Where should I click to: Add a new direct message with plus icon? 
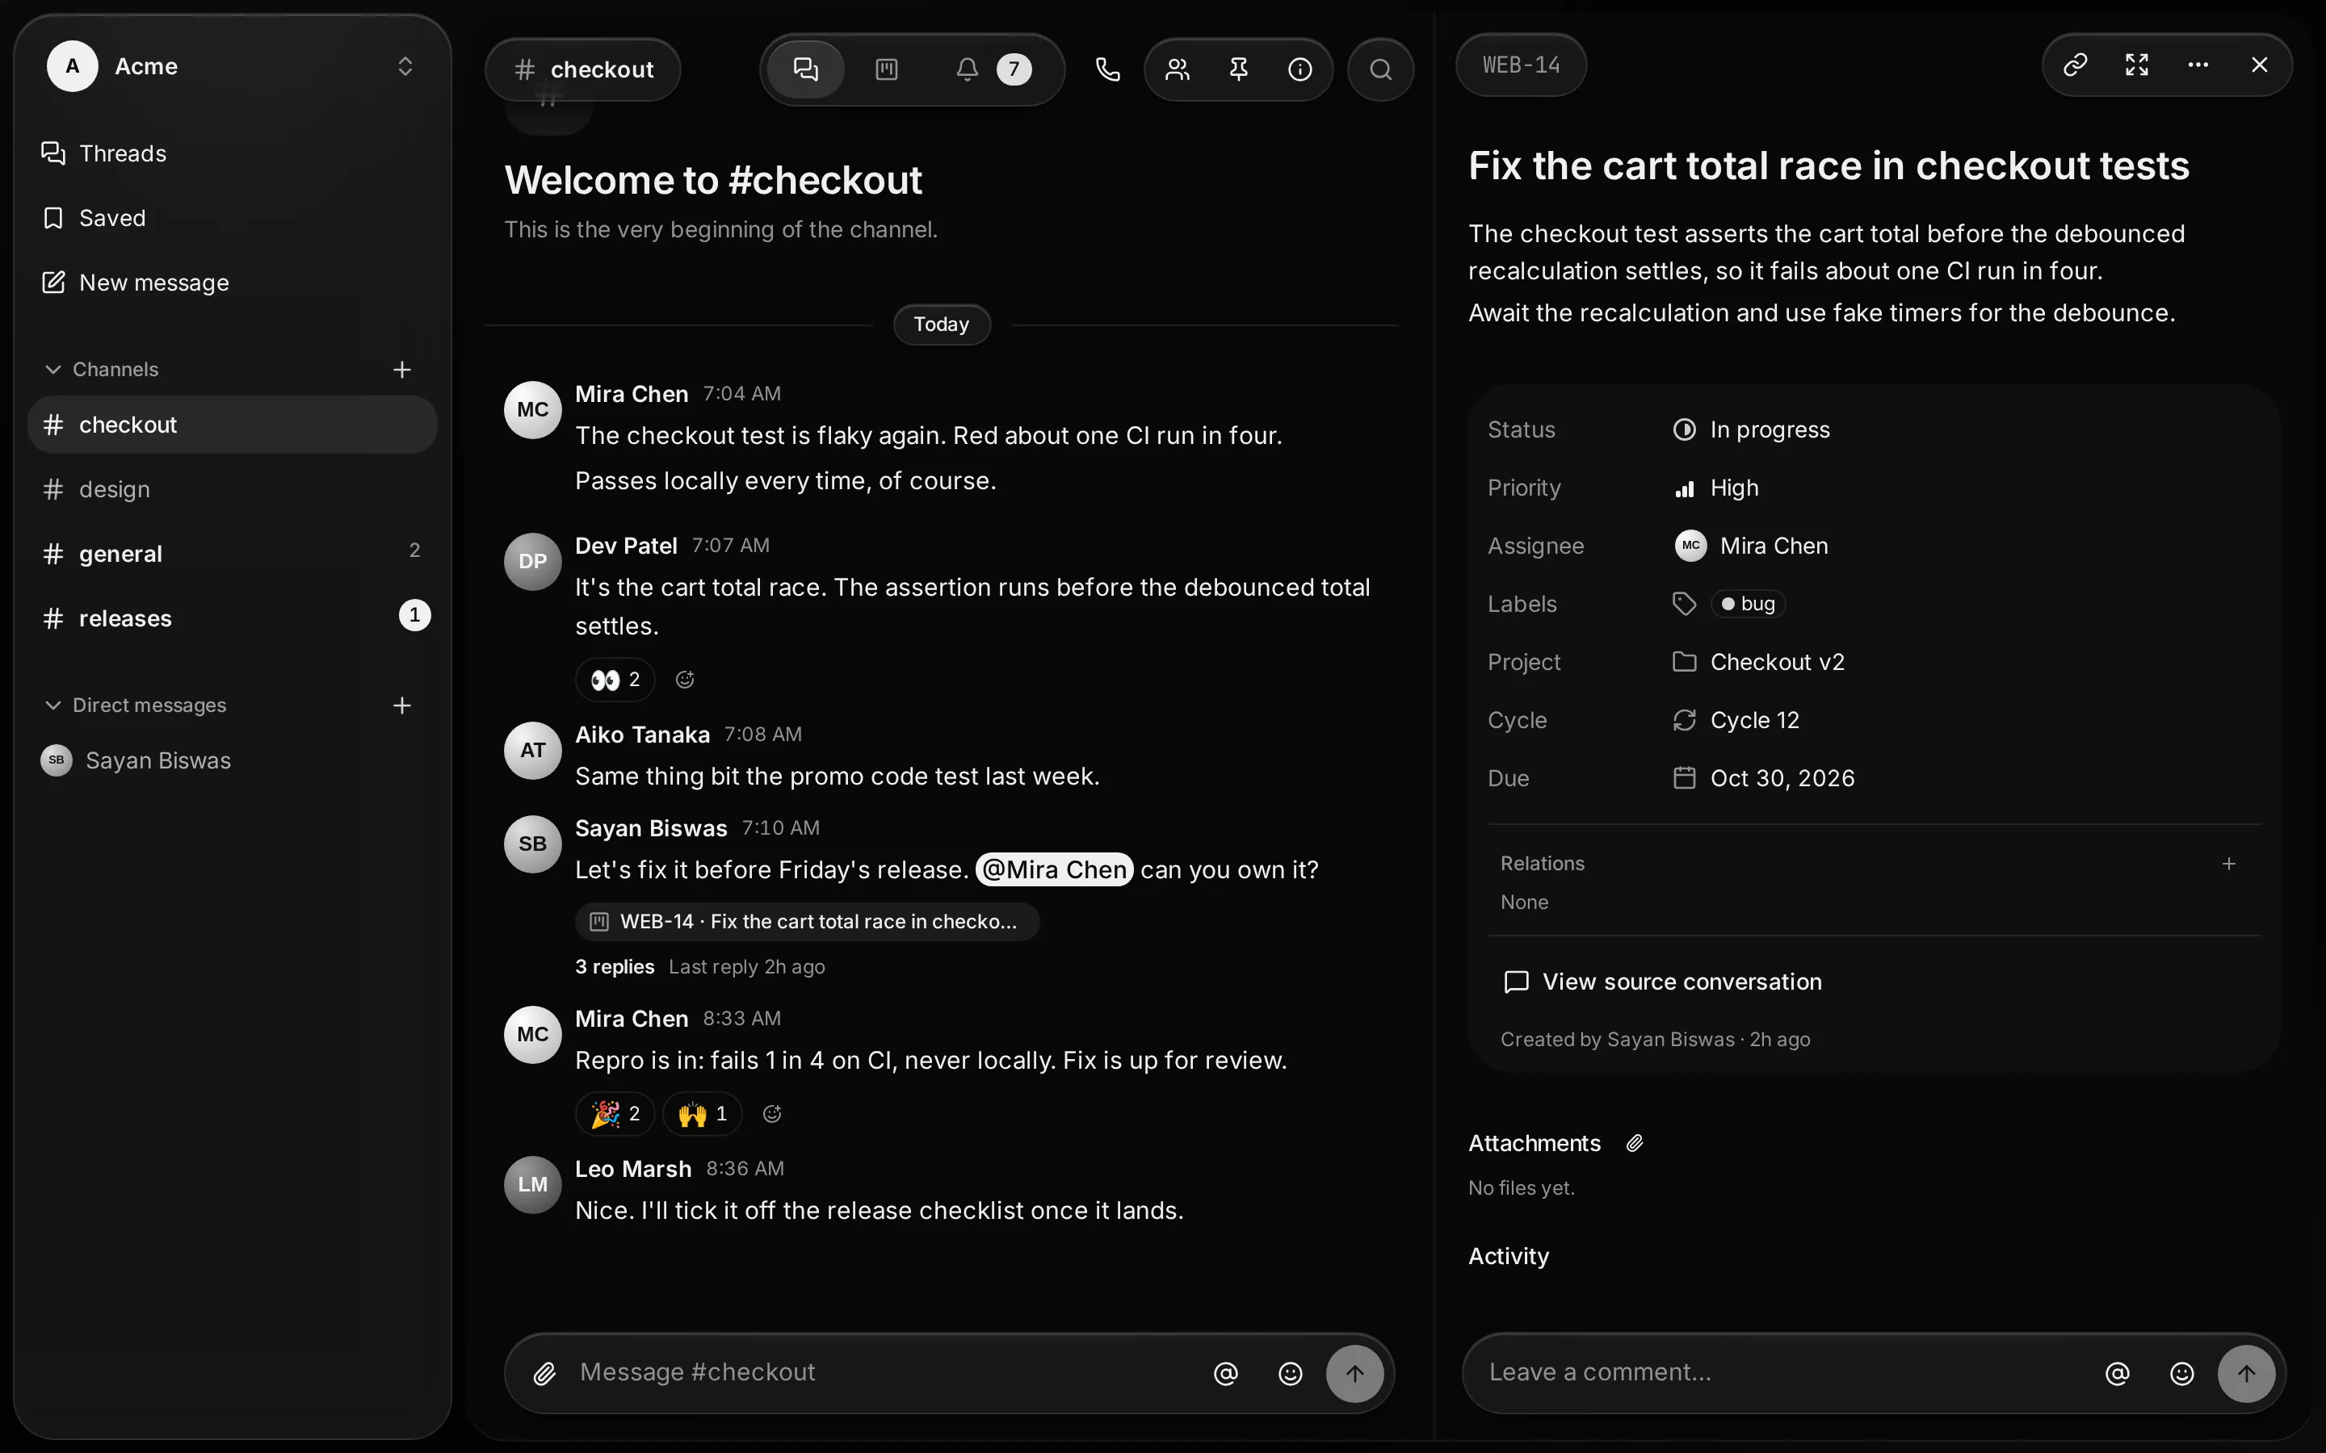tap(401, 706)
